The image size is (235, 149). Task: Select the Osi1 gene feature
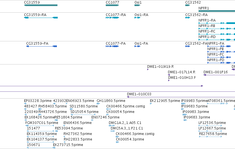[x=138, y=5]
